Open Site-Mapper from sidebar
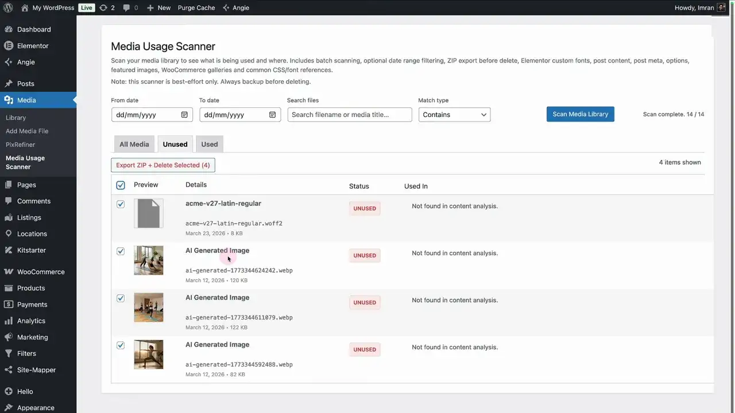 point(36,370)
